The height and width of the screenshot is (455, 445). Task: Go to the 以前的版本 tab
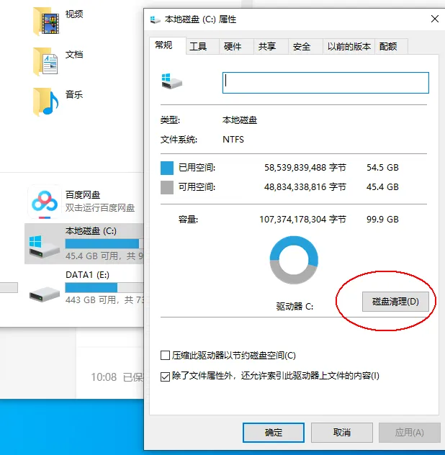tap(349, 46)
